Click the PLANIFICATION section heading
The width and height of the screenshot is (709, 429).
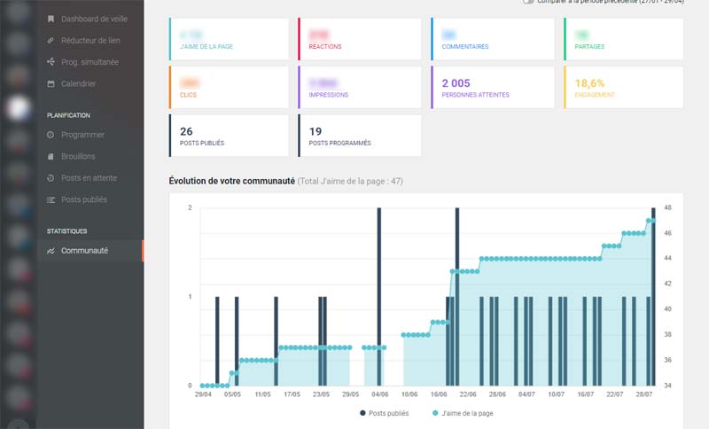68,115
